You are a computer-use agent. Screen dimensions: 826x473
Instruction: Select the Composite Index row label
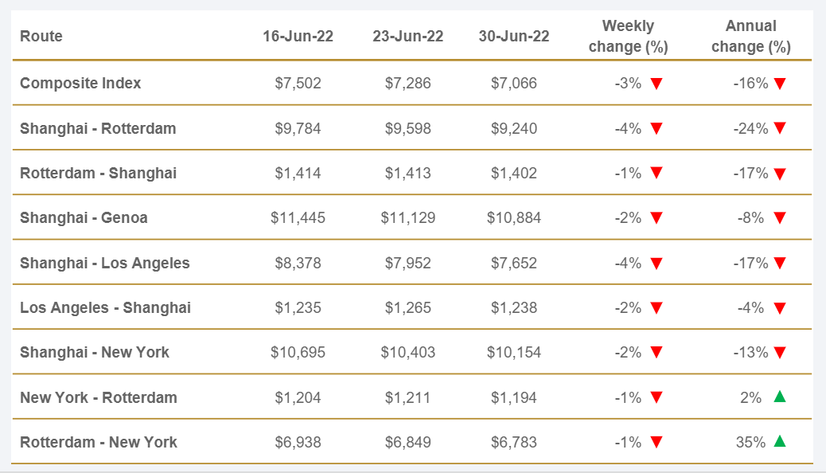pos(80,83)
